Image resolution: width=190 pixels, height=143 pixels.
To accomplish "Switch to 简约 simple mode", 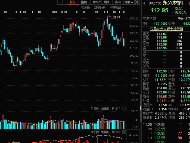I will pos(118,2).
